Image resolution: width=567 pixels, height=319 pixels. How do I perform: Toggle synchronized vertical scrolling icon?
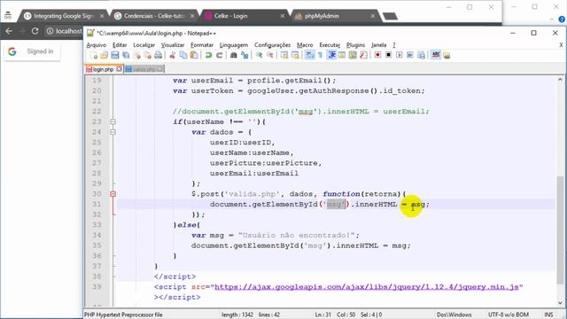[x=284, y=55]
